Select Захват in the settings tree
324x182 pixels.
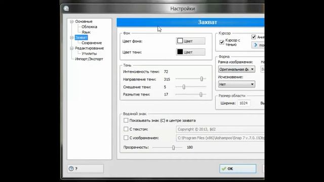[x=81, y=37]
